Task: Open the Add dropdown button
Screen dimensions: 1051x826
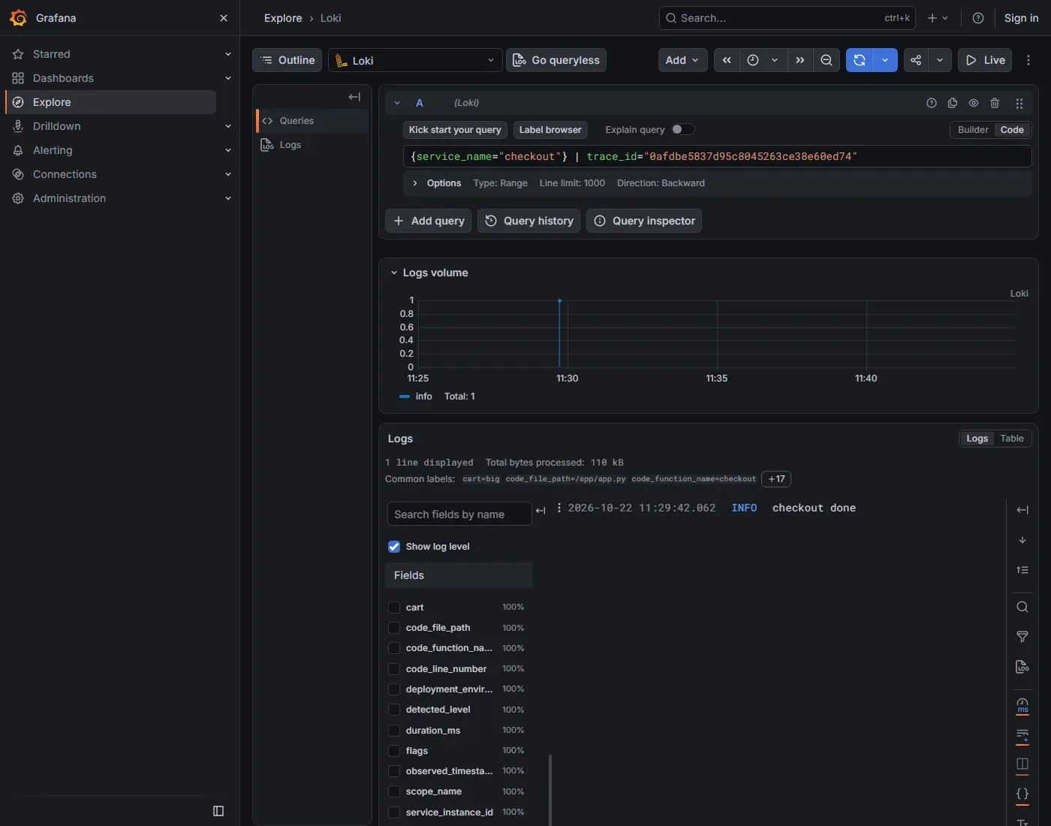Action: (x=682, y=60)
